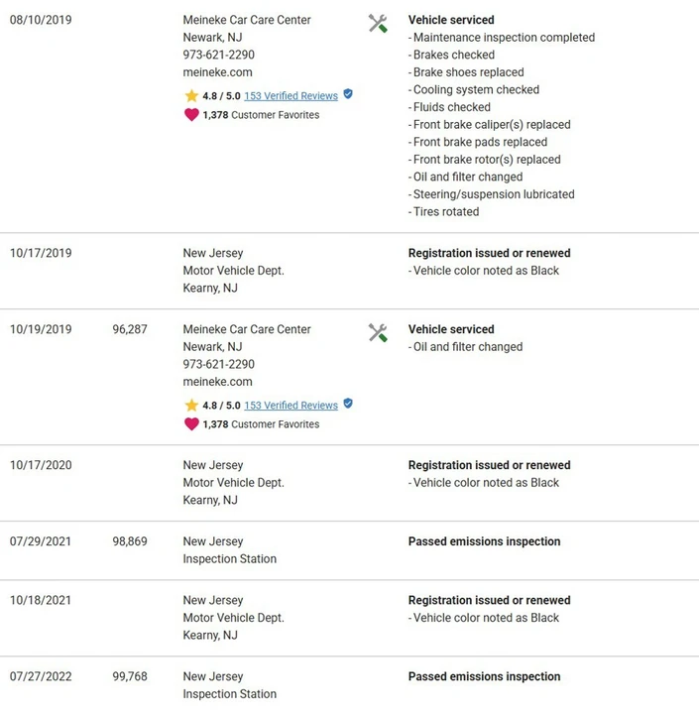Click the gold star in the 10/19/2019 entry
Image resolution: width=699 pixels, height=714 pixels.
click(x=191, y=406)
